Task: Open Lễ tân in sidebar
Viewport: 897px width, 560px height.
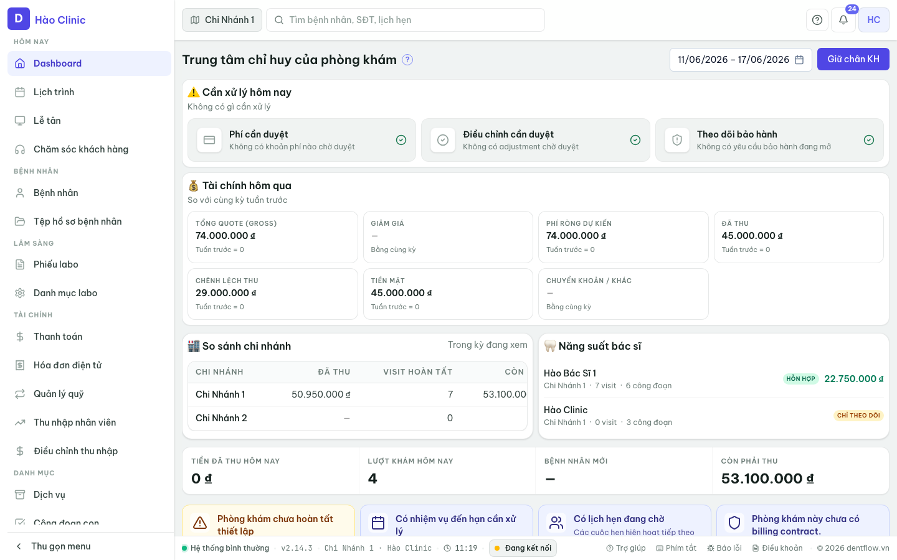Action: [x=89, y=121]
